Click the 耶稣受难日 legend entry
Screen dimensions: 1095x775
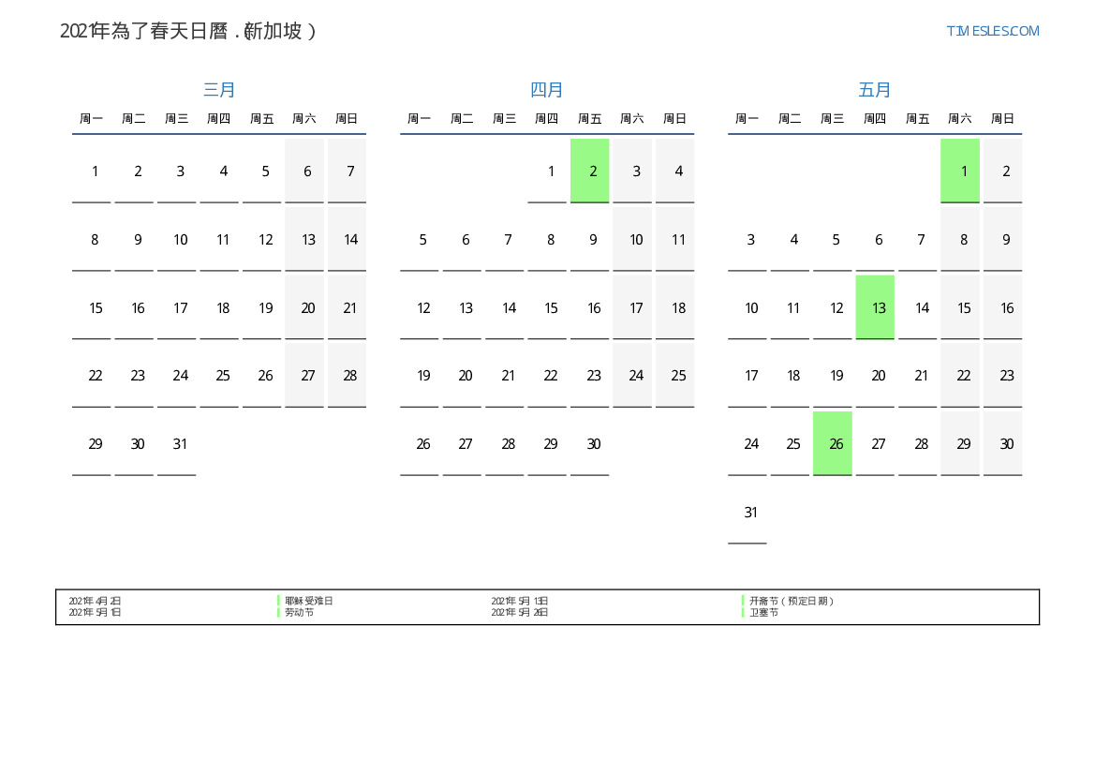pyautogui.click(x=309, y=601)
